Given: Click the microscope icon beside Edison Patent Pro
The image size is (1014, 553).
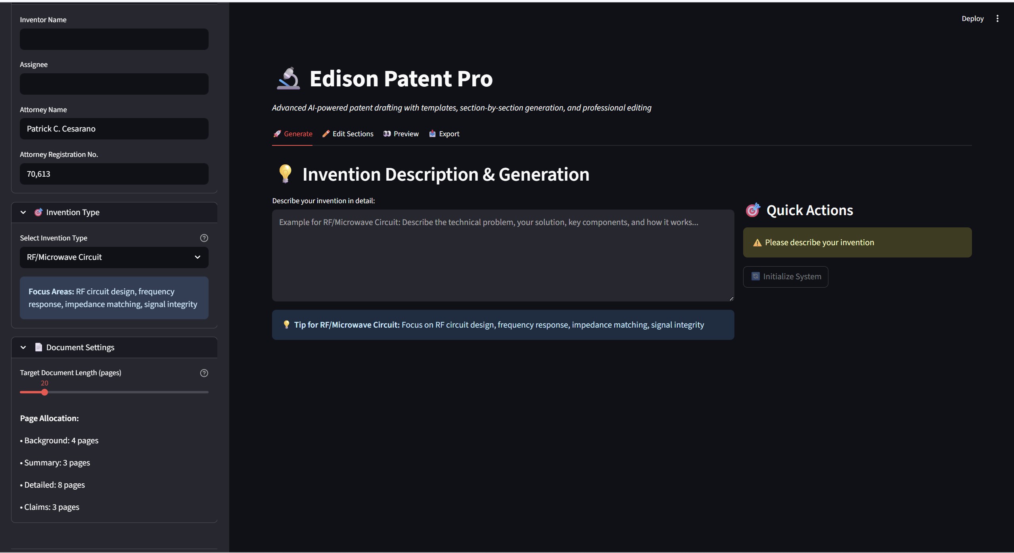Looking at the screenshot, I should 288,78.
